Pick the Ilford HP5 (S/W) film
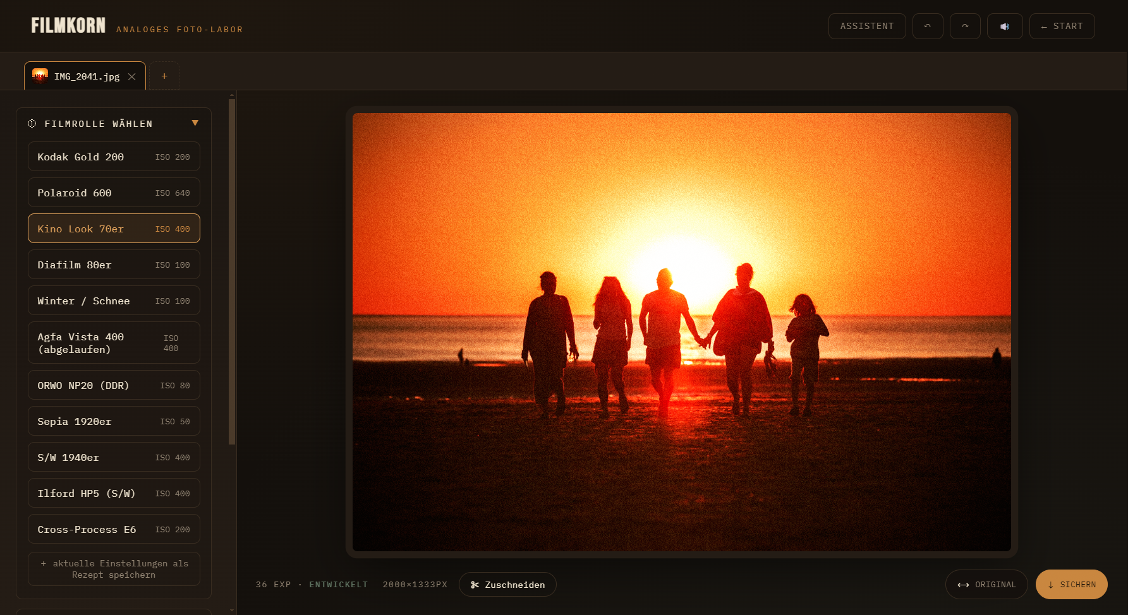This screenshot has width=1128, height=615. coord(114,493)
